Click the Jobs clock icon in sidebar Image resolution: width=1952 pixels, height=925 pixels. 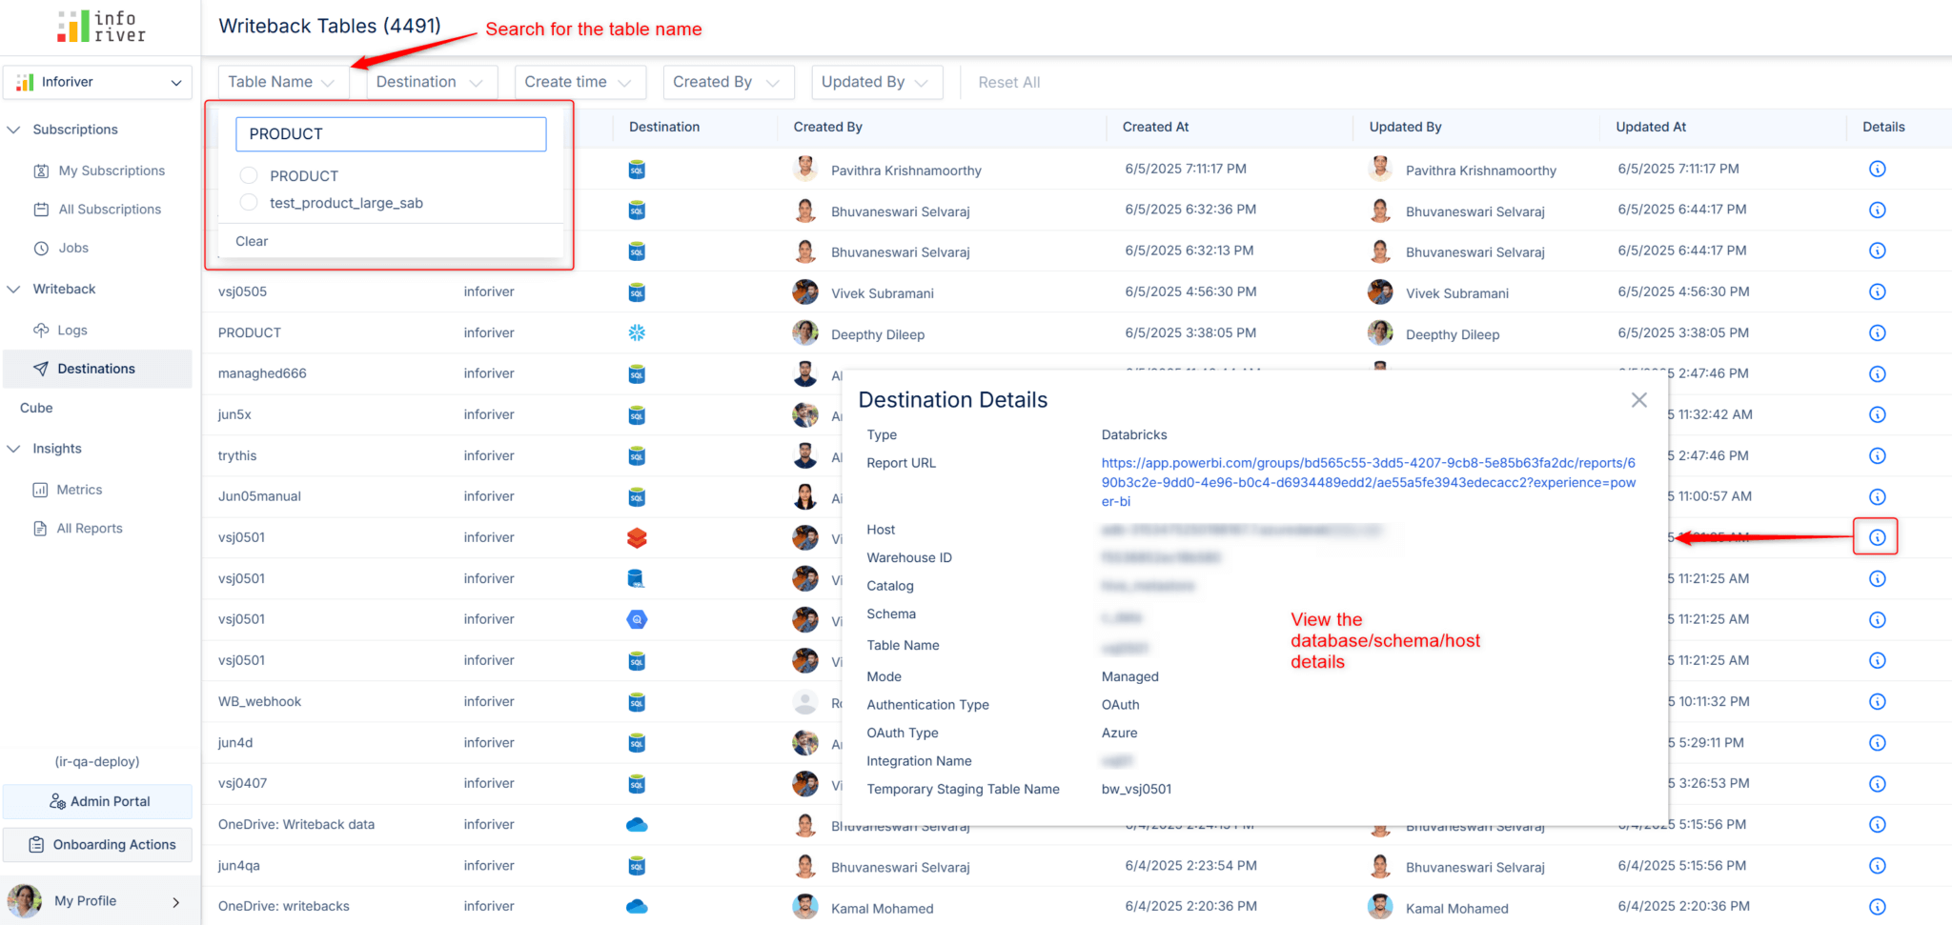click(41, 248)
